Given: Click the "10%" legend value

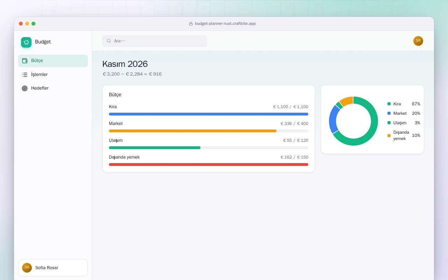Looking at the screenshot, I should [x=416, y=135].
